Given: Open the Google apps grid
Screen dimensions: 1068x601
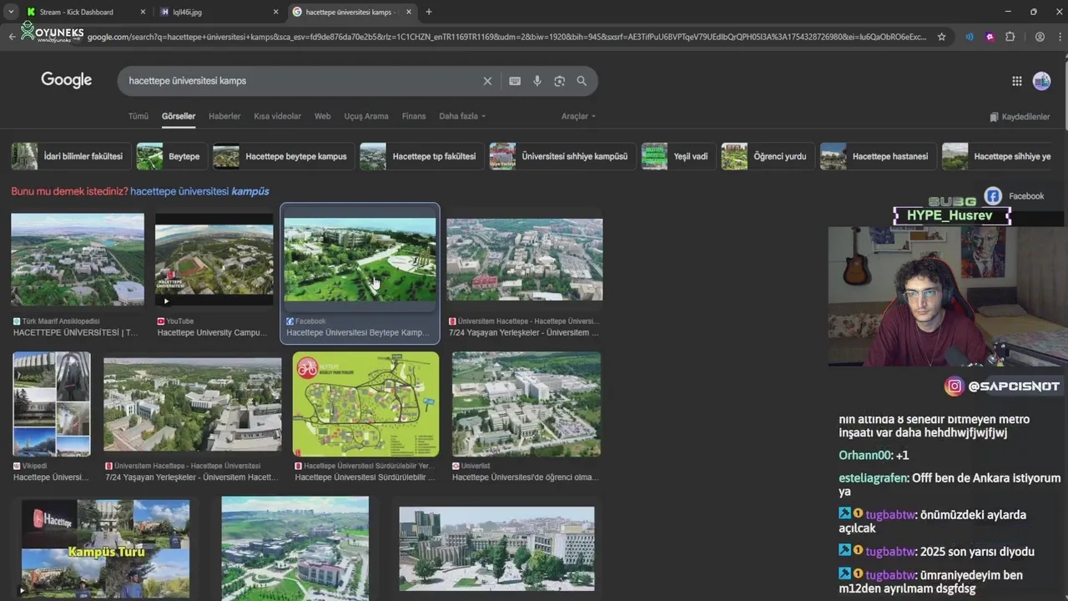Looking at the screenshot, I should pos(1016,81).
